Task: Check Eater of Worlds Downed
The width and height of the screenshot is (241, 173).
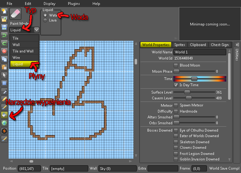Action: coord(176,136)
